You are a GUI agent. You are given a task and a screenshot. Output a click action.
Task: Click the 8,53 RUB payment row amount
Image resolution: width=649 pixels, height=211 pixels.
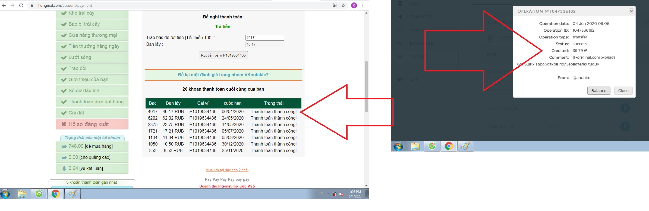point(173,151)
